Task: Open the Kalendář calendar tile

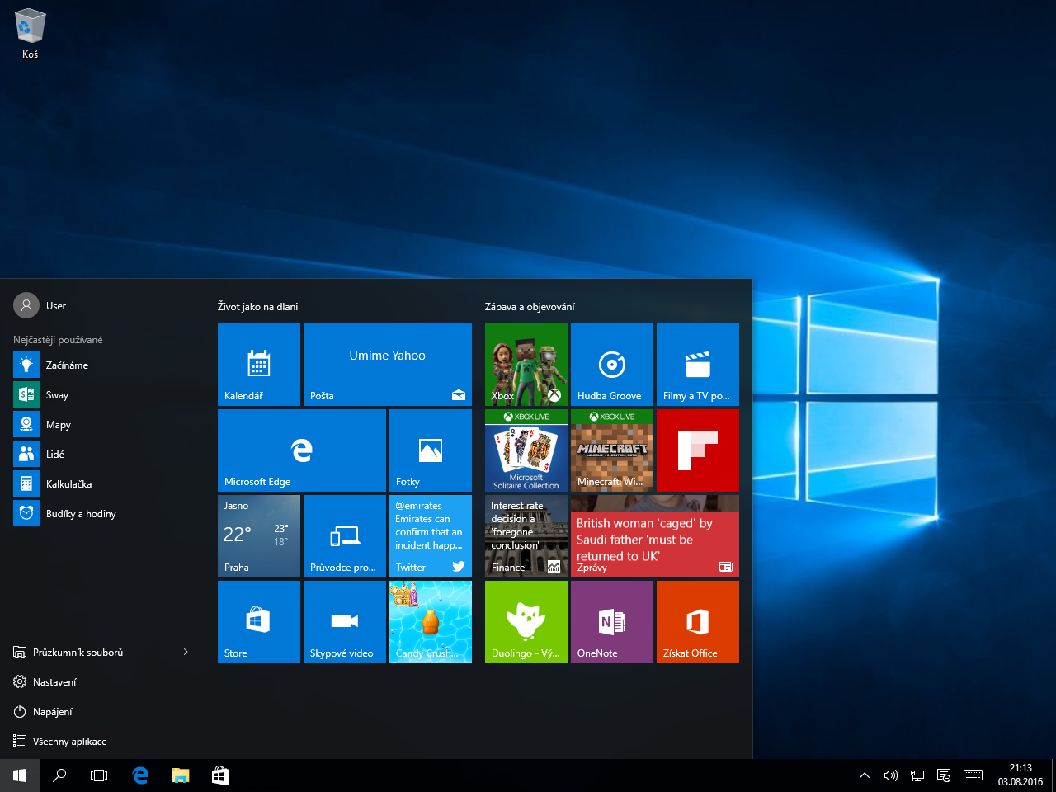Action: click(259, 365)
